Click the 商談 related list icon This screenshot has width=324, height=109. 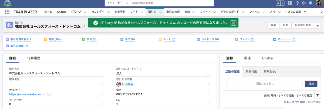45,40
